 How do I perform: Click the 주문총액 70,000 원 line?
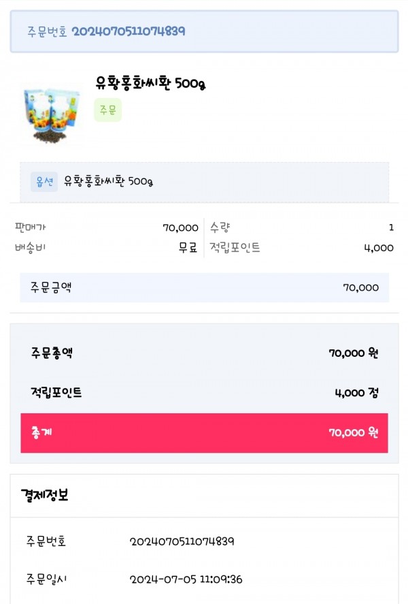[204, 353]
